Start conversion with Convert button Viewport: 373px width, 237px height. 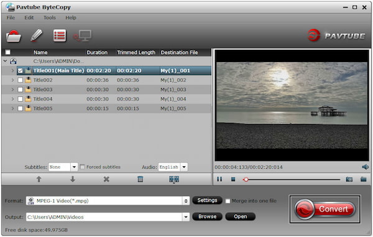click(325, 209)
